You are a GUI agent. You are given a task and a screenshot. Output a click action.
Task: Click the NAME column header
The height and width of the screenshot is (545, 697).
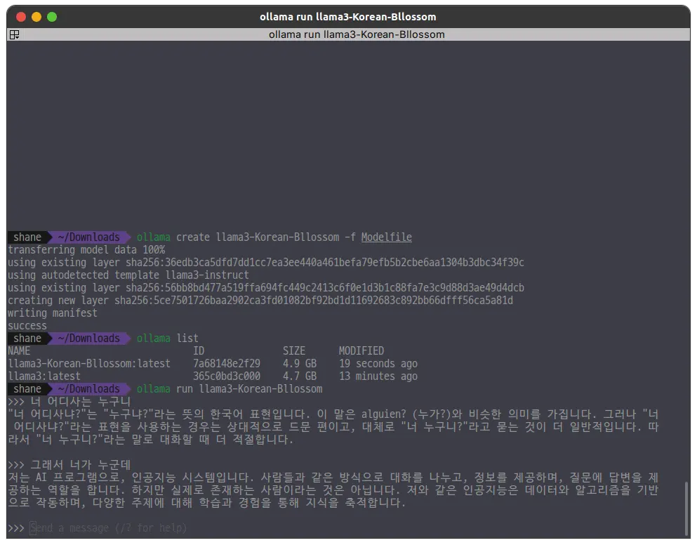coord(19,351)
